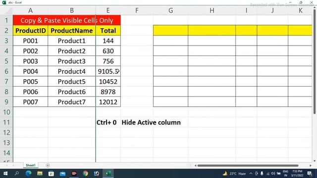Image resolution: width=317 pixels, height=178 pixels.
Task: Show hidden system tray icons
Action: 251,174
